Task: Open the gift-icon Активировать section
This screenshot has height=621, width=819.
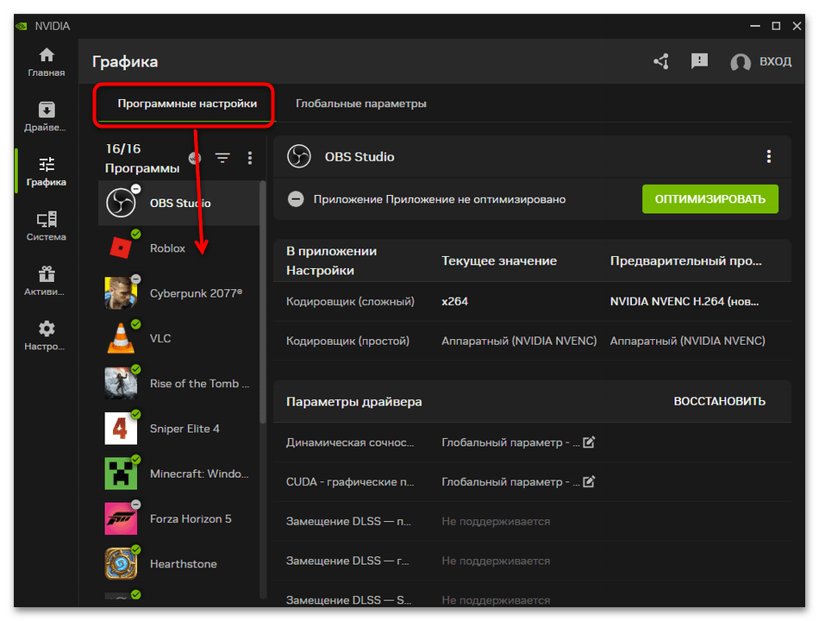Action: click(x=46, y=281)
